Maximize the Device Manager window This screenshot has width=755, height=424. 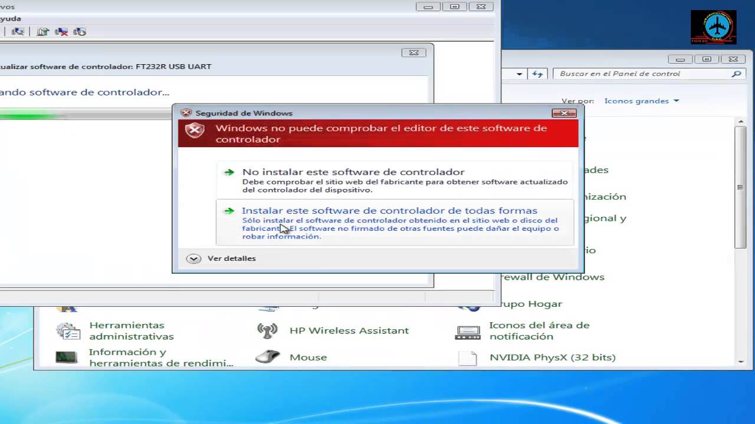(x=454, y=6)
